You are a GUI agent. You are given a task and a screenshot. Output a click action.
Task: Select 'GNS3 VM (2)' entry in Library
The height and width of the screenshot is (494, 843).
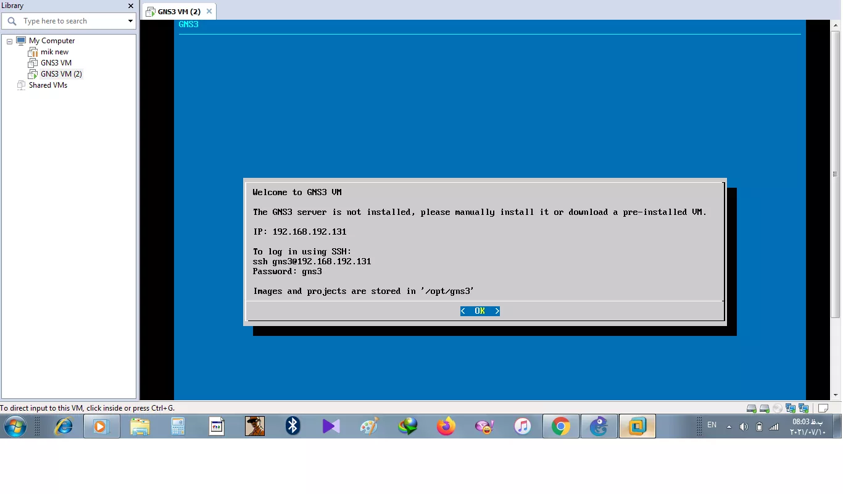coord(61,74)
